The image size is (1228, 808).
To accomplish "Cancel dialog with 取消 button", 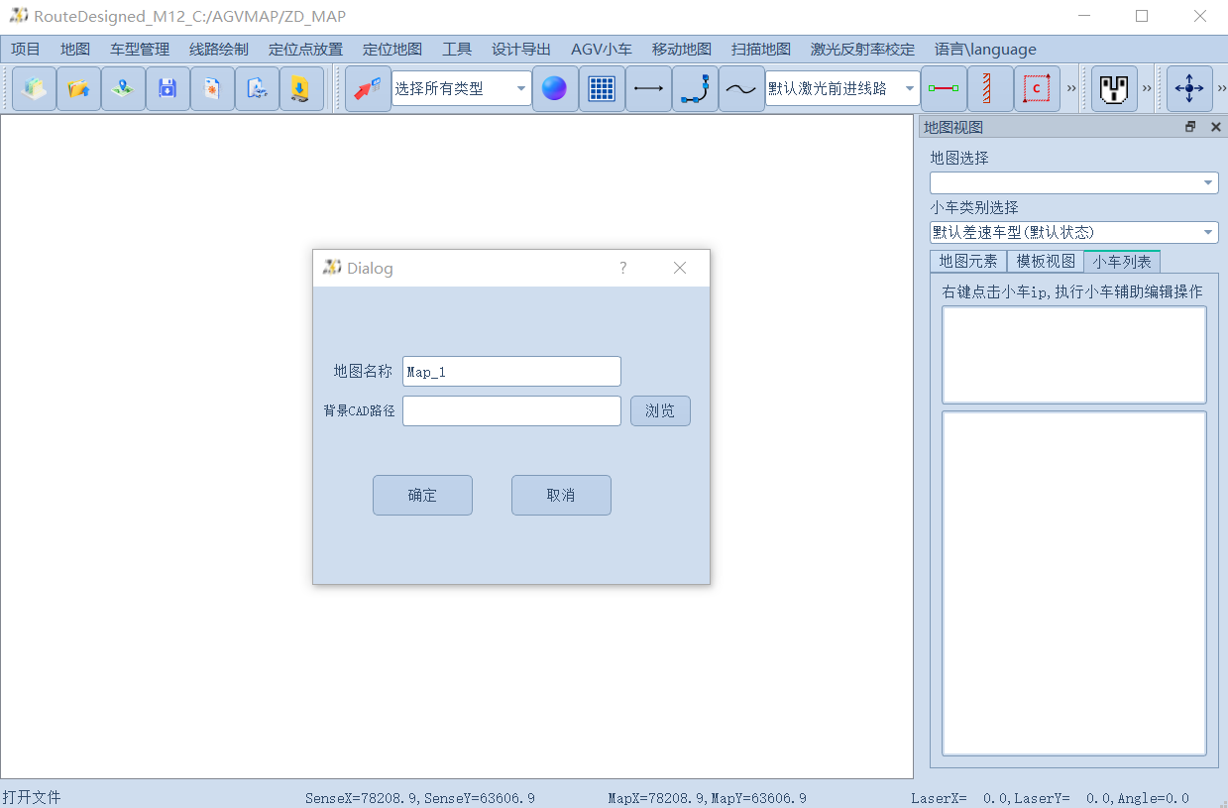I will pyautogui.click(x=561, y=496).
